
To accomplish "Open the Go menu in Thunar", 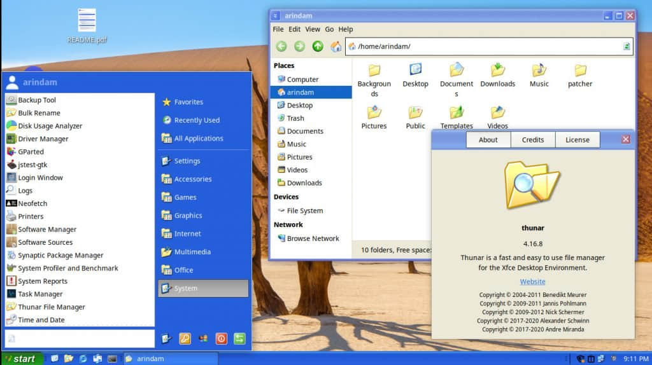I will [x=329, y=29].
